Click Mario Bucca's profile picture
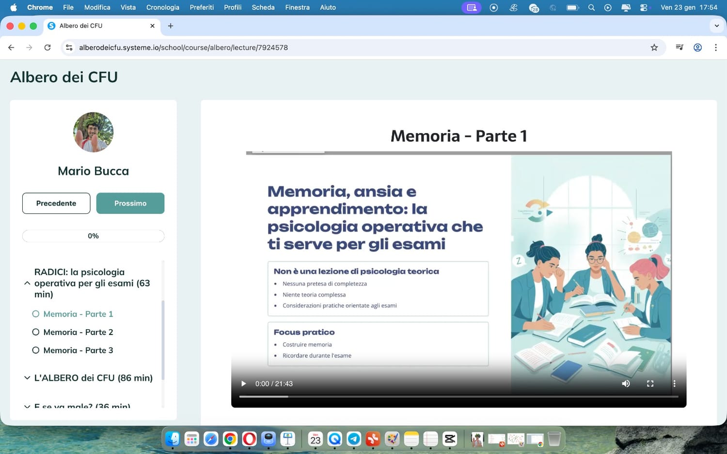Screen dimensions: 727x454 (x=93, y=132)
